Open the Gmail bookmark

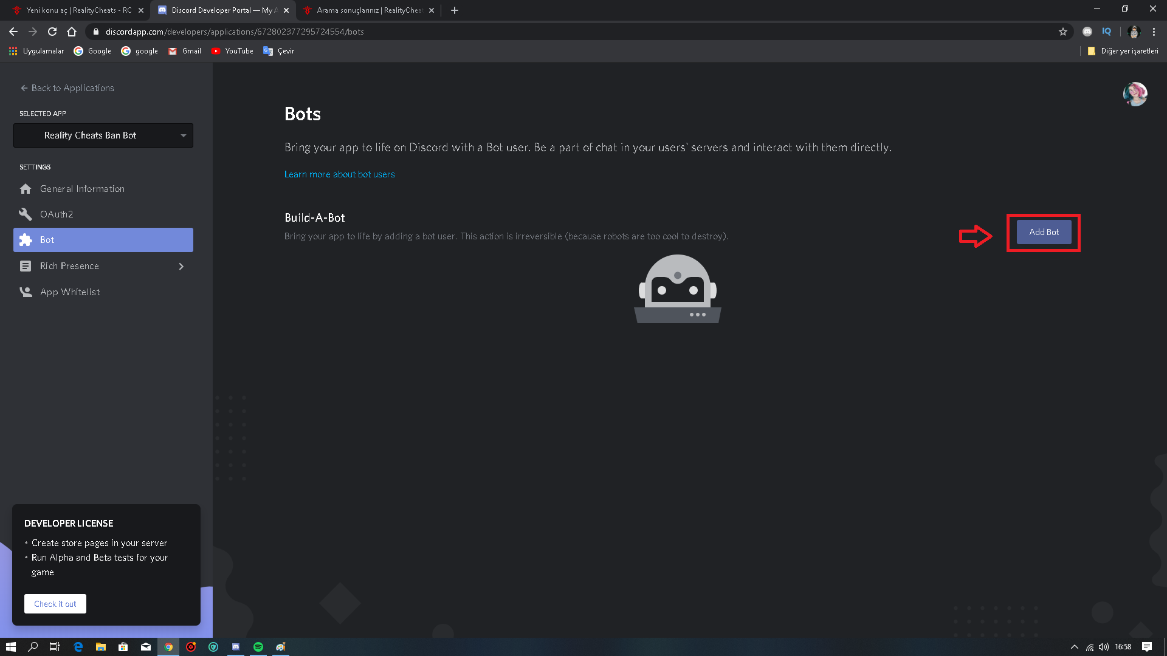tap(185, 51)
